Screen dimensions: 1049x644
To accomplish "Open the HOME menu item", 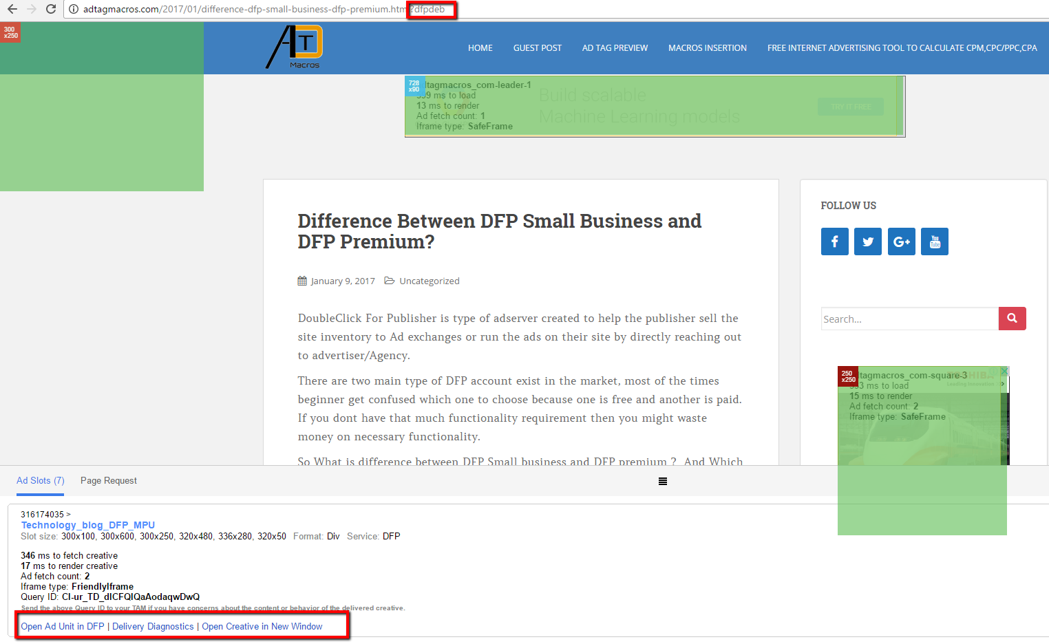I will tap(480, 48).
